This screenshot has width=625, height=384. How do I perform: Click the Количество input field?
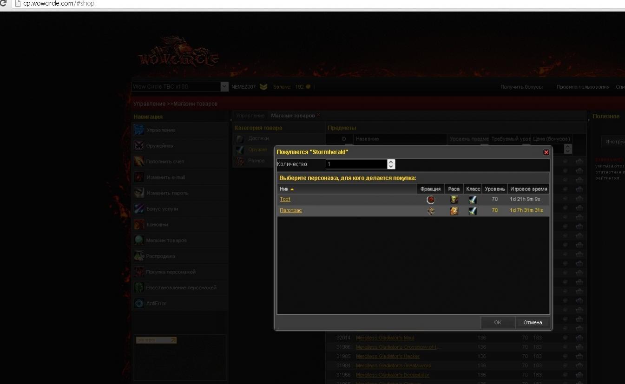355,164
